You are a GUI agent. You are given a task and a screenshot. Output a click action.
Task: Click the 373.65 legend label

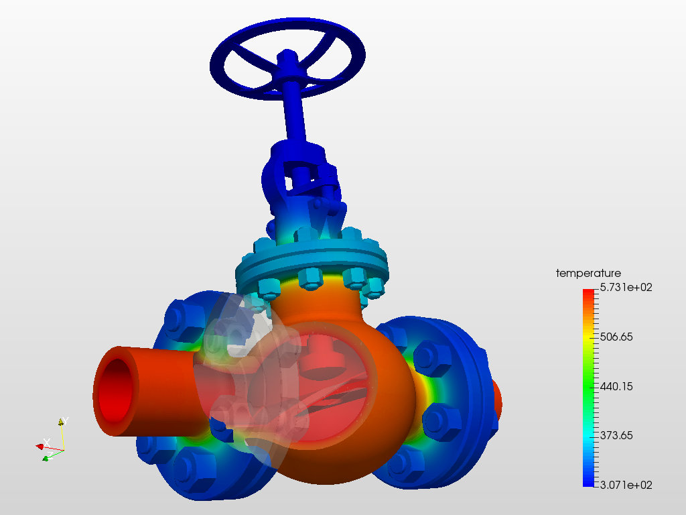(616, 435)
